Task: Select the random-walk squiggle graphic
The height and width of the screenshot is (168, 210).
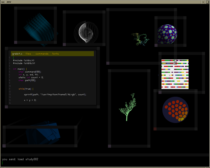Action: point(140,39)
